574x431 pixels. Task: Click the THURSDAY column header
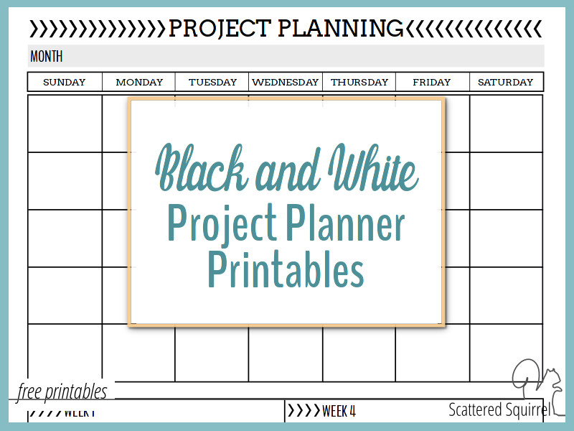[359, 82]
